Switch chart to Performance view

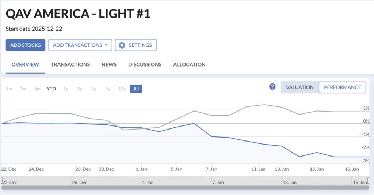(342, 87)
